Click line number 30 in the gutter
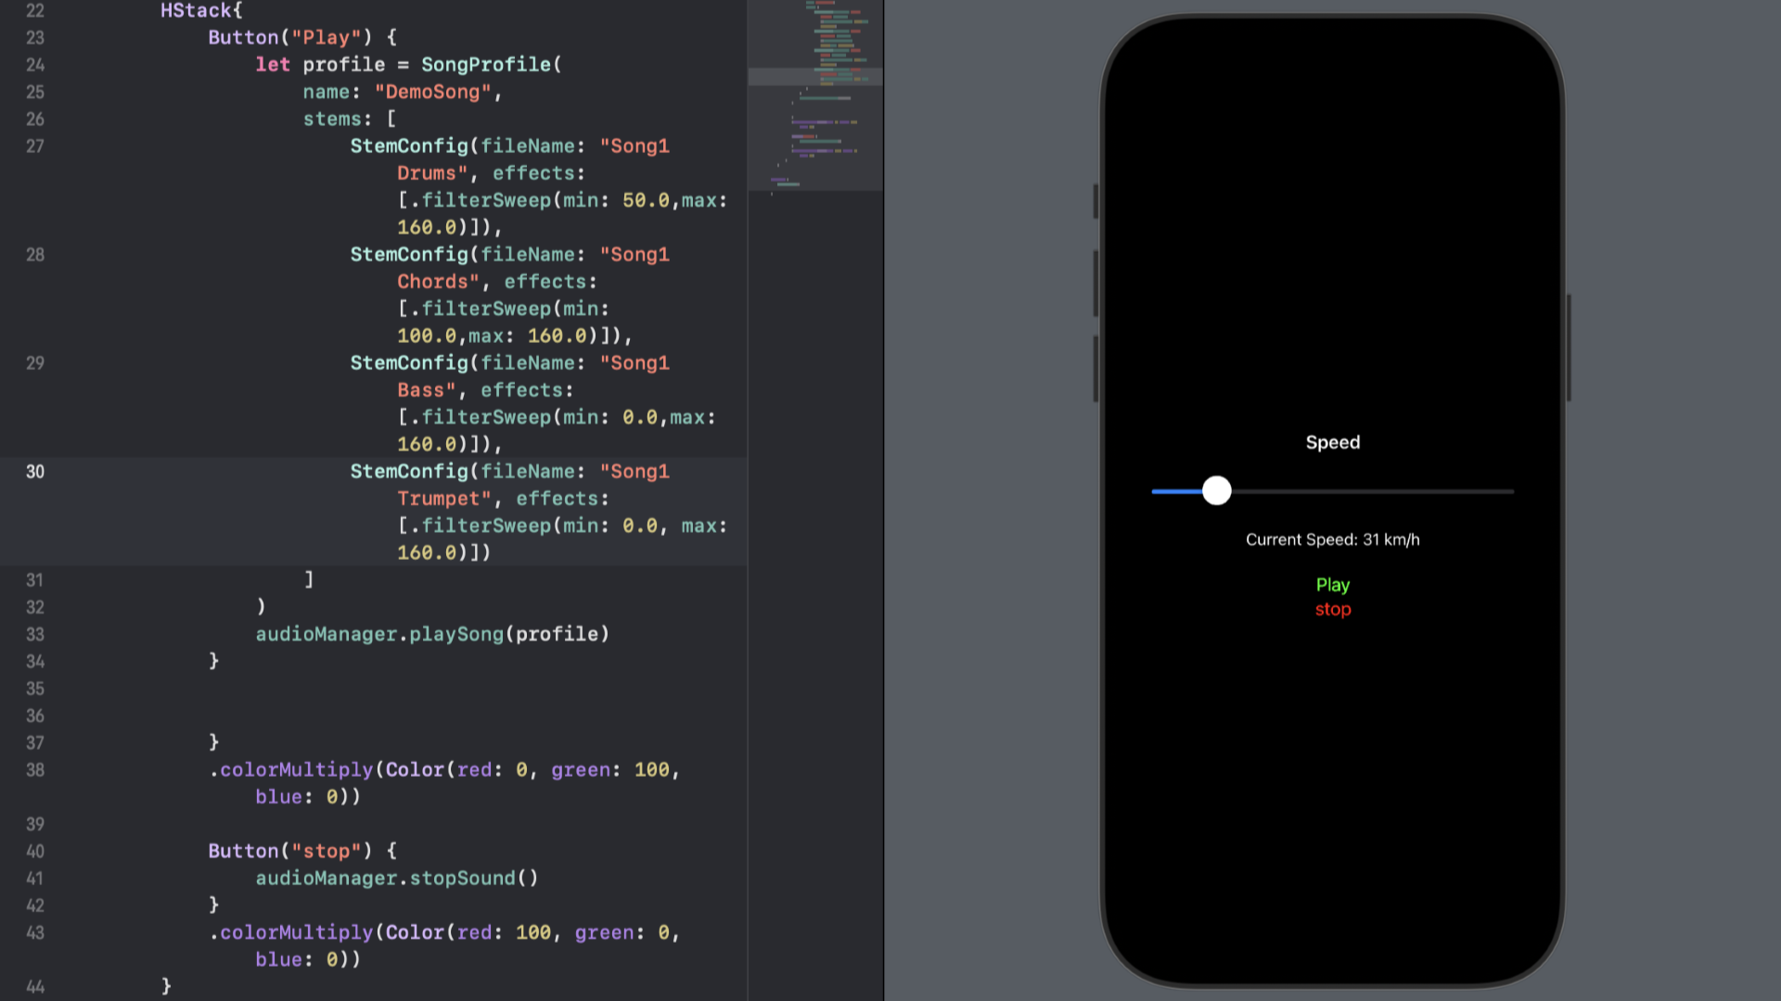Image resolution: width=1781 pixels, height=1001 pixels. 35,472
